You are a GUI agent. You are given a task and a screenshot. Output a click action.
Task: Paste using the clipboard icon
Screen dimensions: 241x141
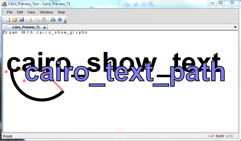pyautogui.click(x=44, y=19)
